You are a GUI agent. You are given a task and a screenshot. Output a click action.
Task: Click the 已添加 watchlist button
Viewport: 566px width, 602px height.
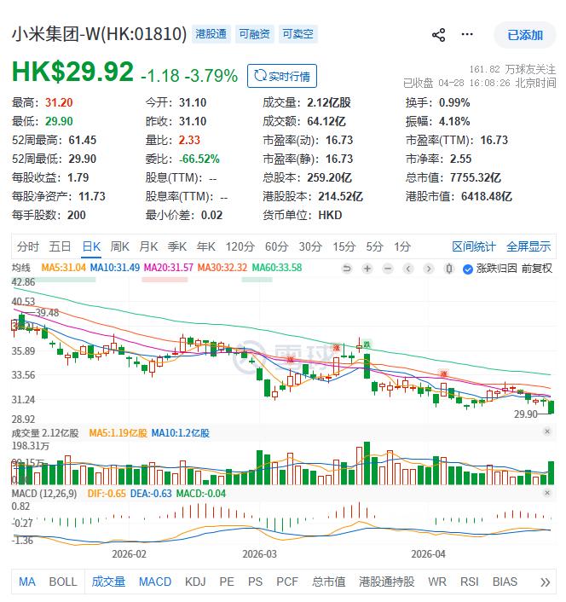coord(525,35)
